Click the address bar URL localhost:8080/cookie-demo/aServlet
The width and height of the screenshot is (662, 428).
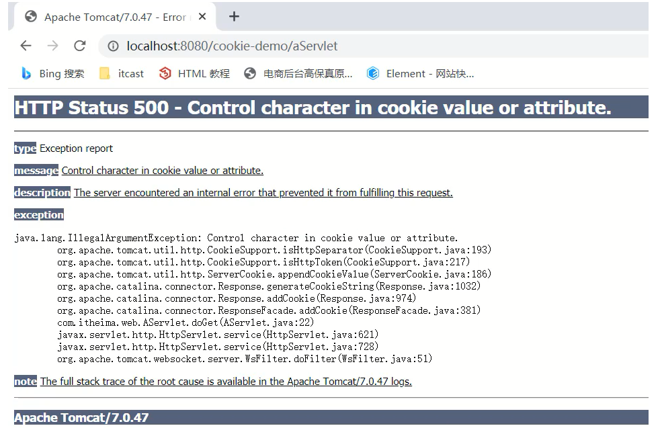pos(233,46)
